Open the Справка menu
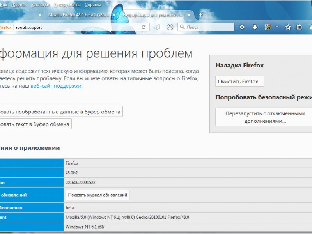The image size is (312, 234). [93, 5]
